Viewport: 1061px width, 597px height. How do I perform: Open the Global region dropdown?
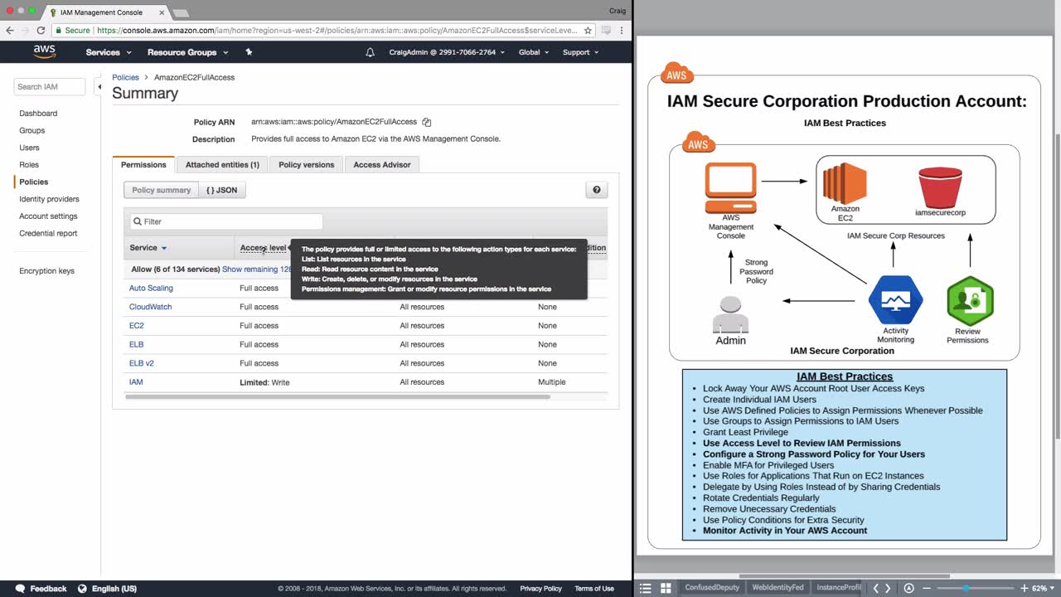pos(534,52)
